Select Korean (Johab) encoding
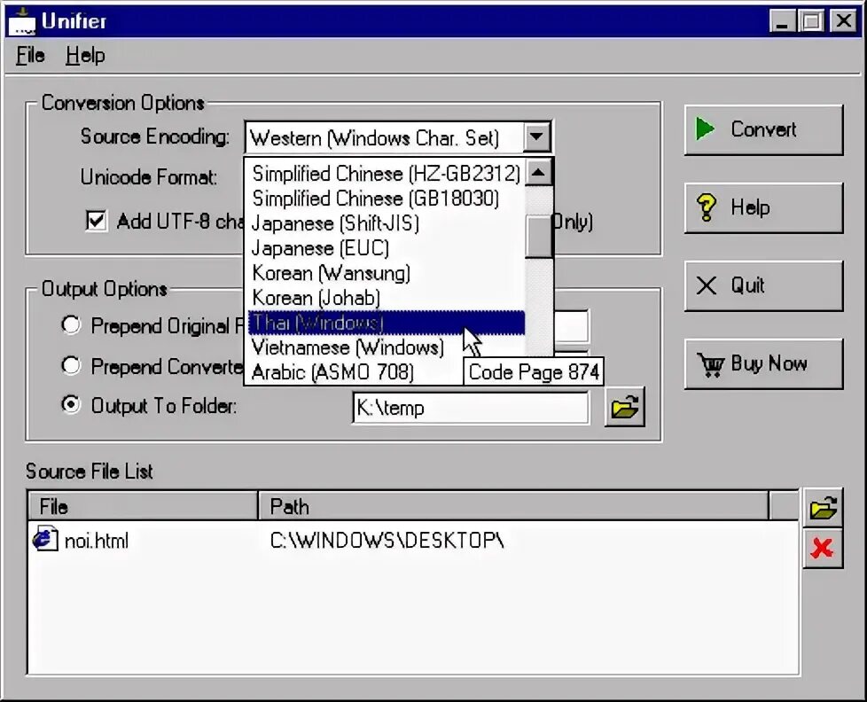The width and height of the screenshot is (867, 702). [x=386, y=298]
